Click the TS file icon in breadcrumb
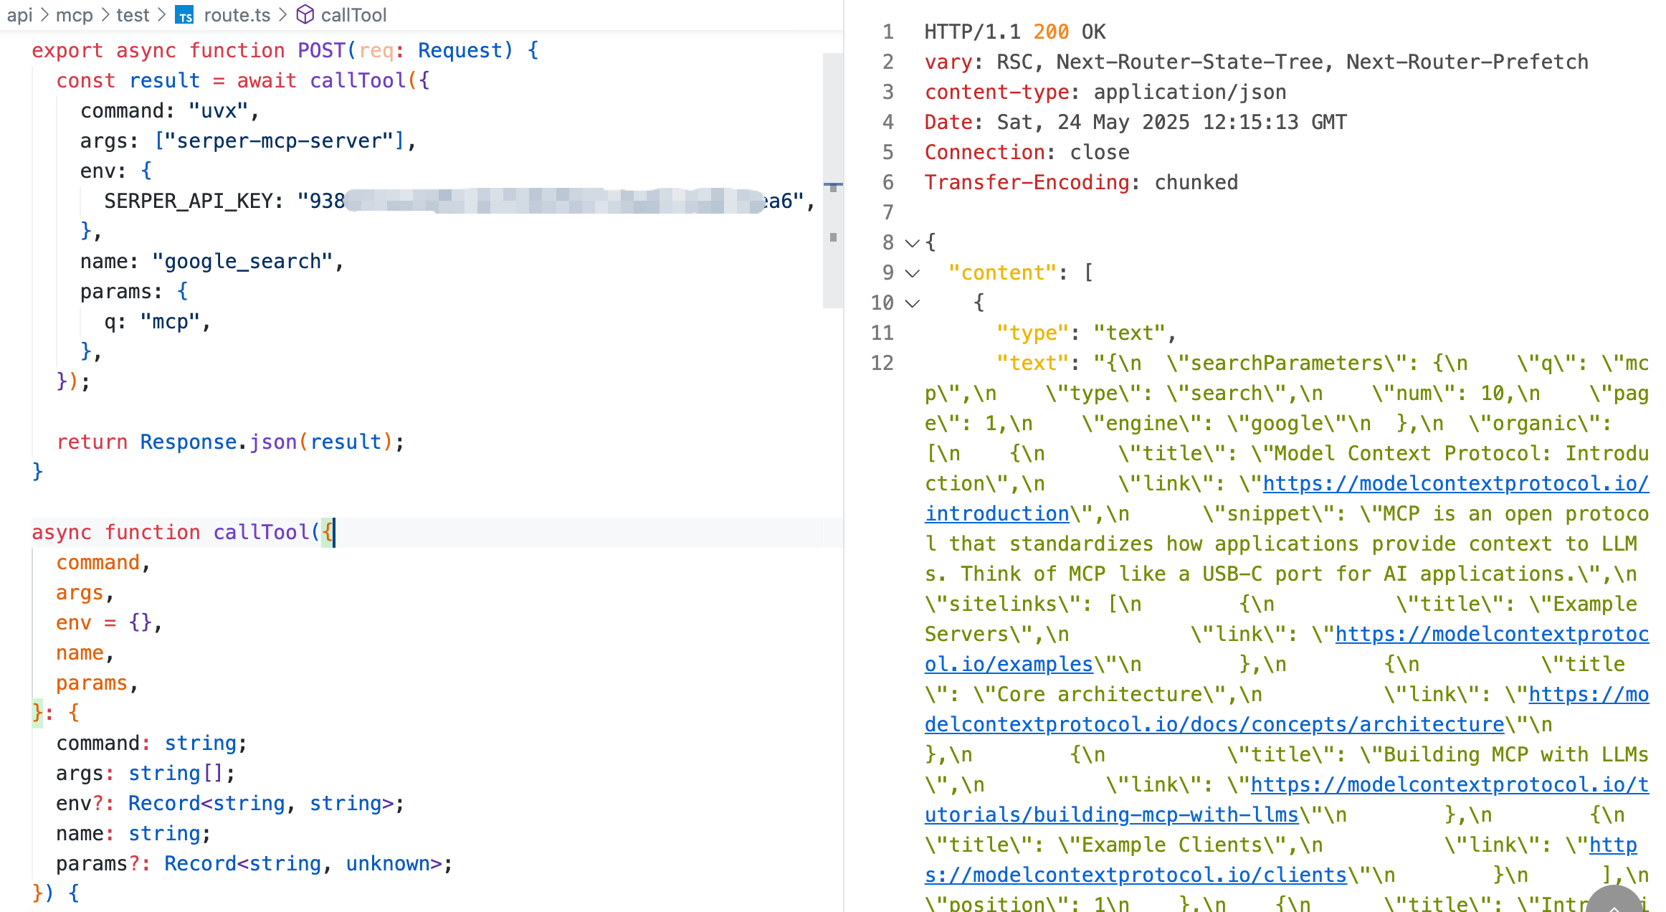Screen dimensions: 1666x912 185,15
